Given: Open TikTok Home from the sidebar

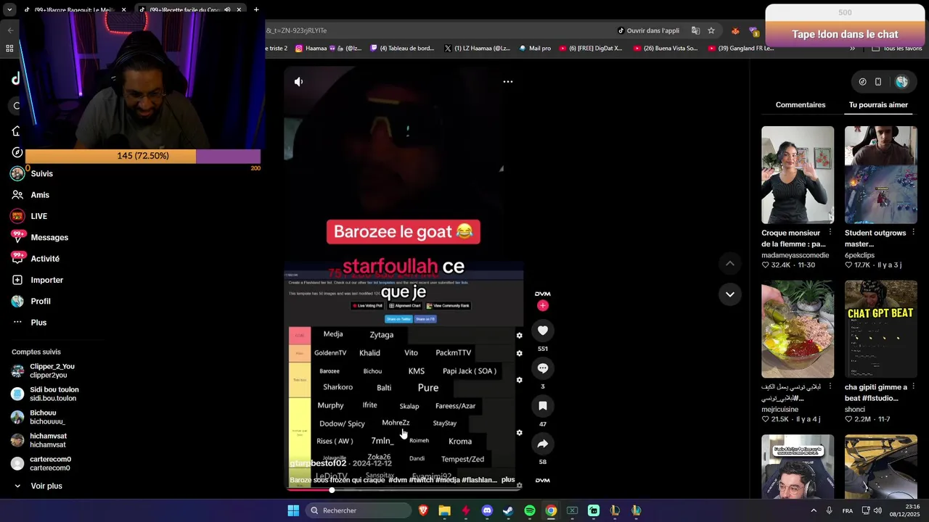Looking at the screenshot, I should pyautogui.click(x=16, y=131).
